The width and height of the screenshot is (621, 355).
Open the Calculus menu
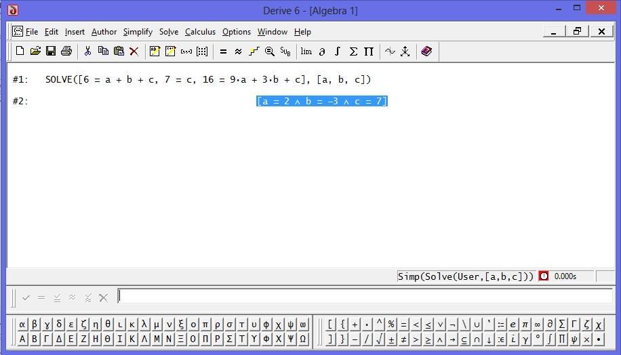200,32
